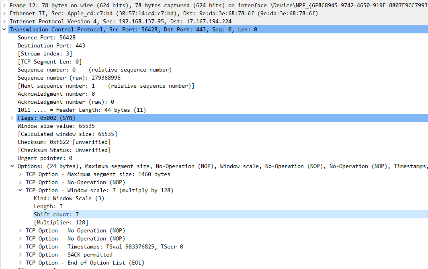Expand the Frame 12 details section
The width and height of the screenshot is (428, 269).
point(4,5)
